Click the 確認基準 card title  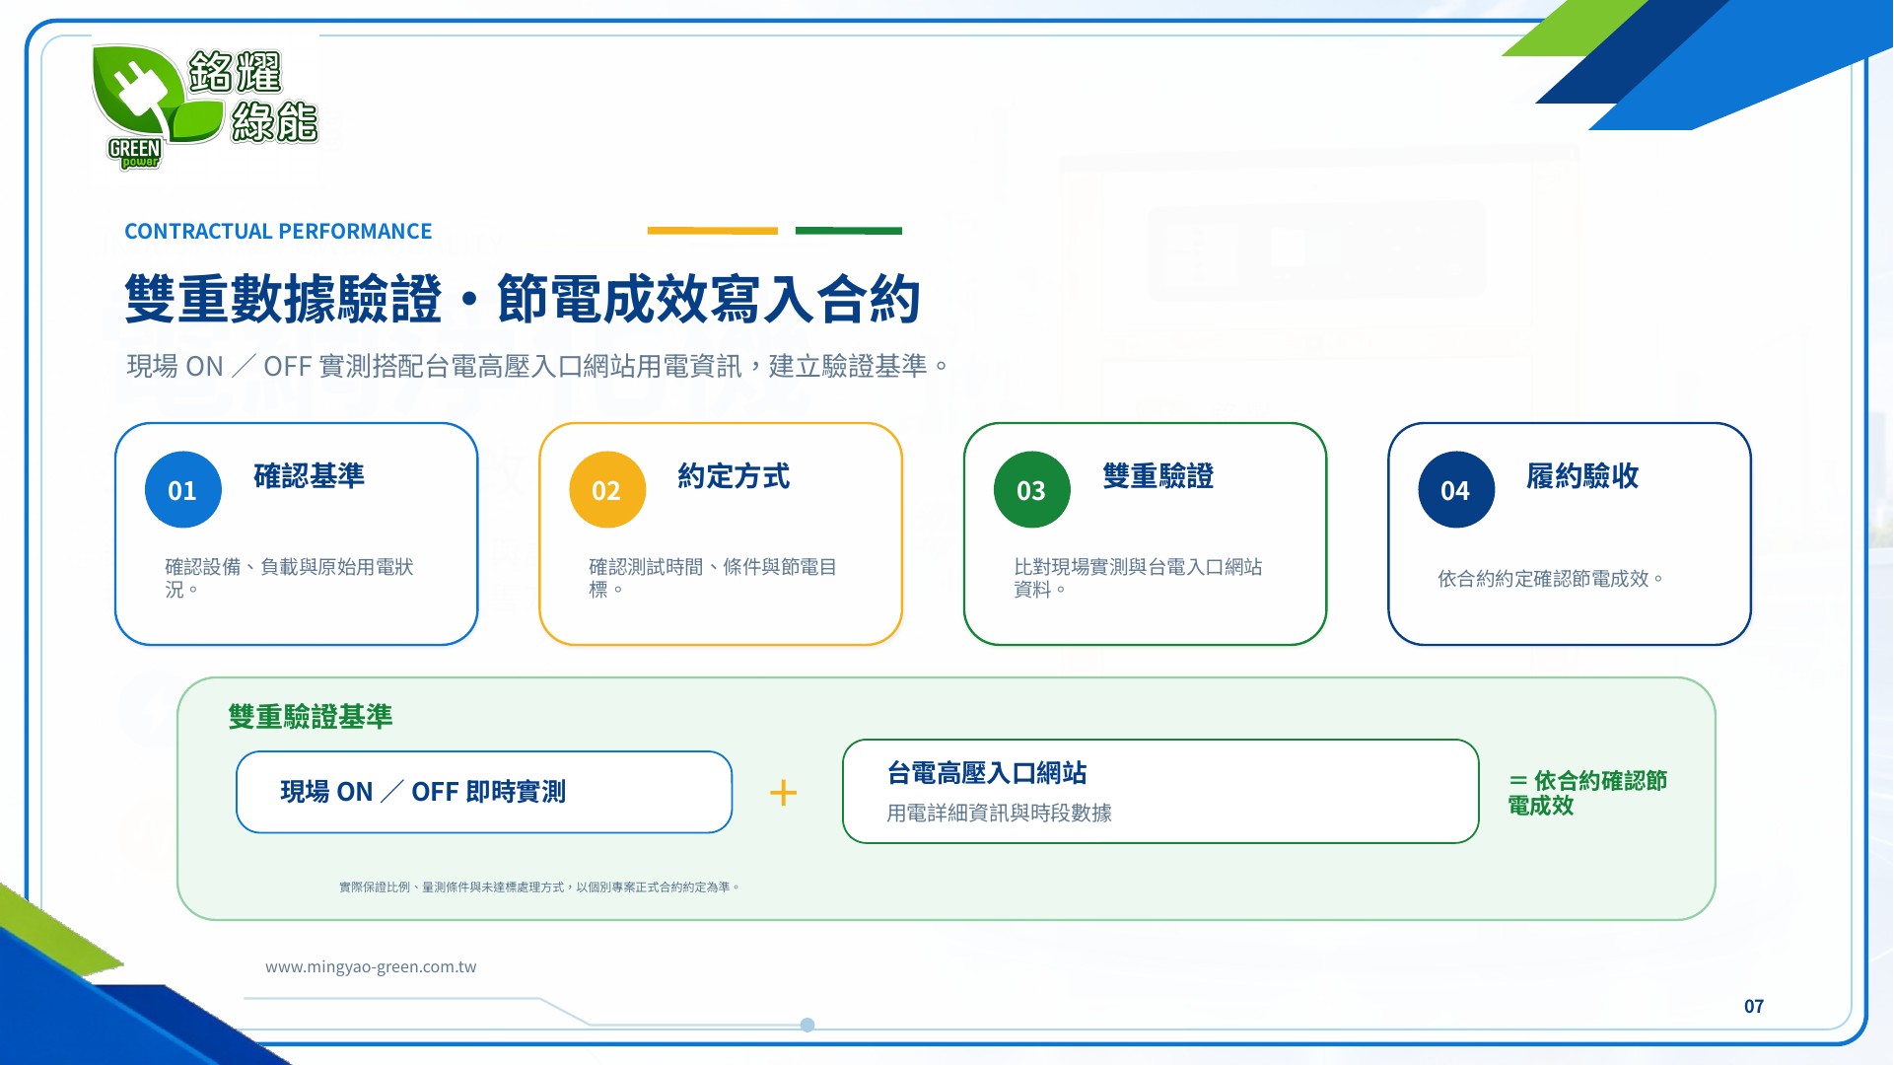pos(309,476)
